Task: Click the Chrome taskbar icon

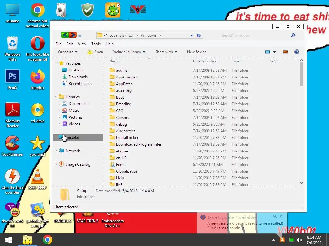Action: [x=48, y=240]
